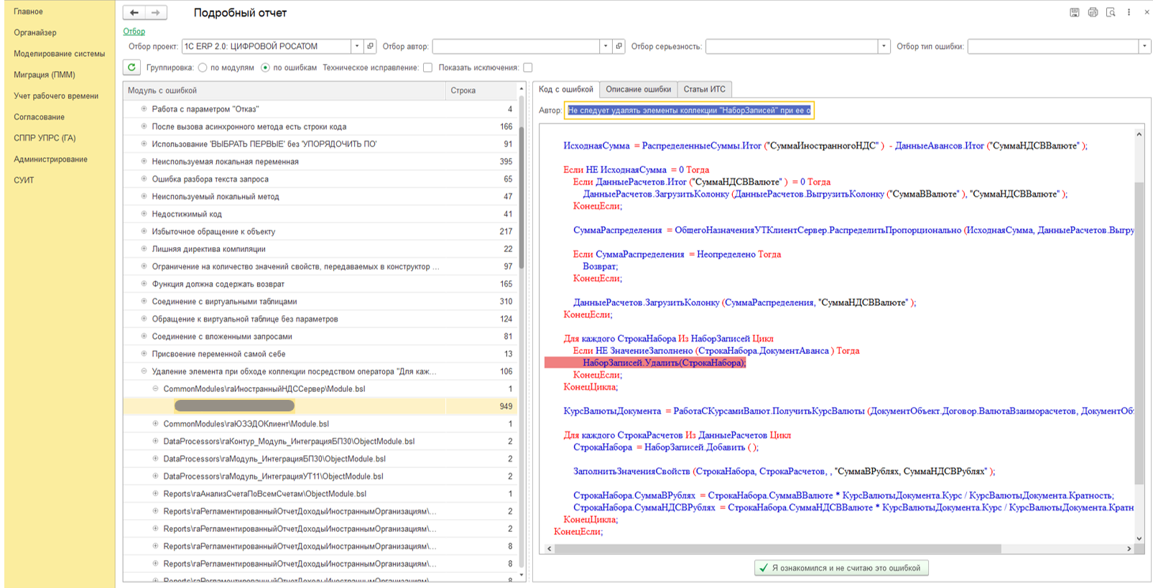Click the code panel horizontal scrollbar
Viewport: 1153px width, 588px height.
pos(779,549)
